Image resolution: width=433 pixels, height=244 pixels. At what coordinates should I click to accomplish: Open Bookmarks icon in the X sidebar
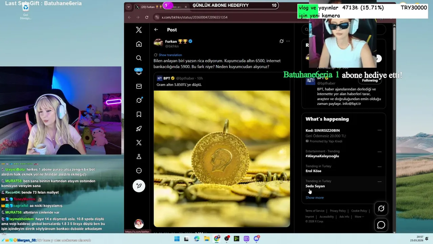139,115
